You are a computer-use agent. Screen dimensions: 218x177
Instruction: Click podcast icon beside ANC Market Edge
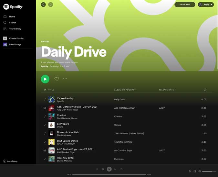pos(45,150)
